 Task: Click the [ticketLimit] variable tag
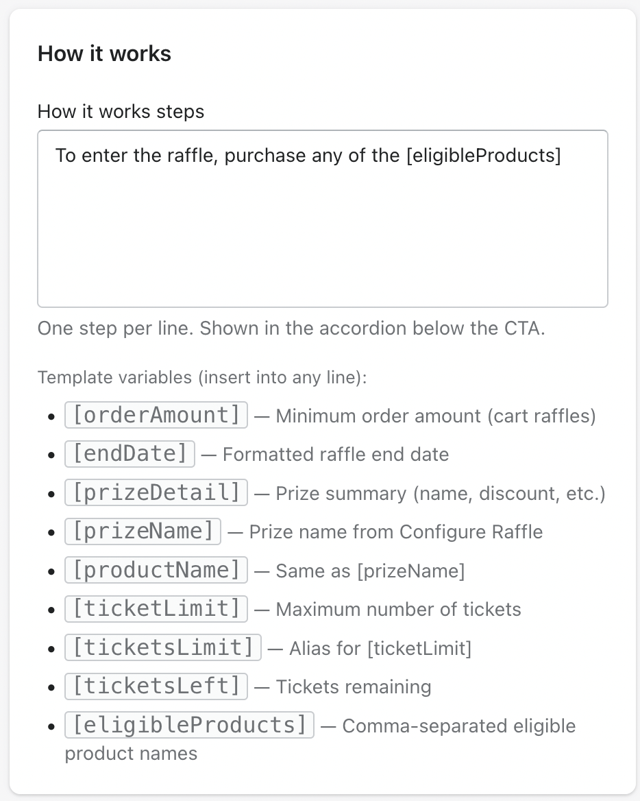tap(156, 609)
